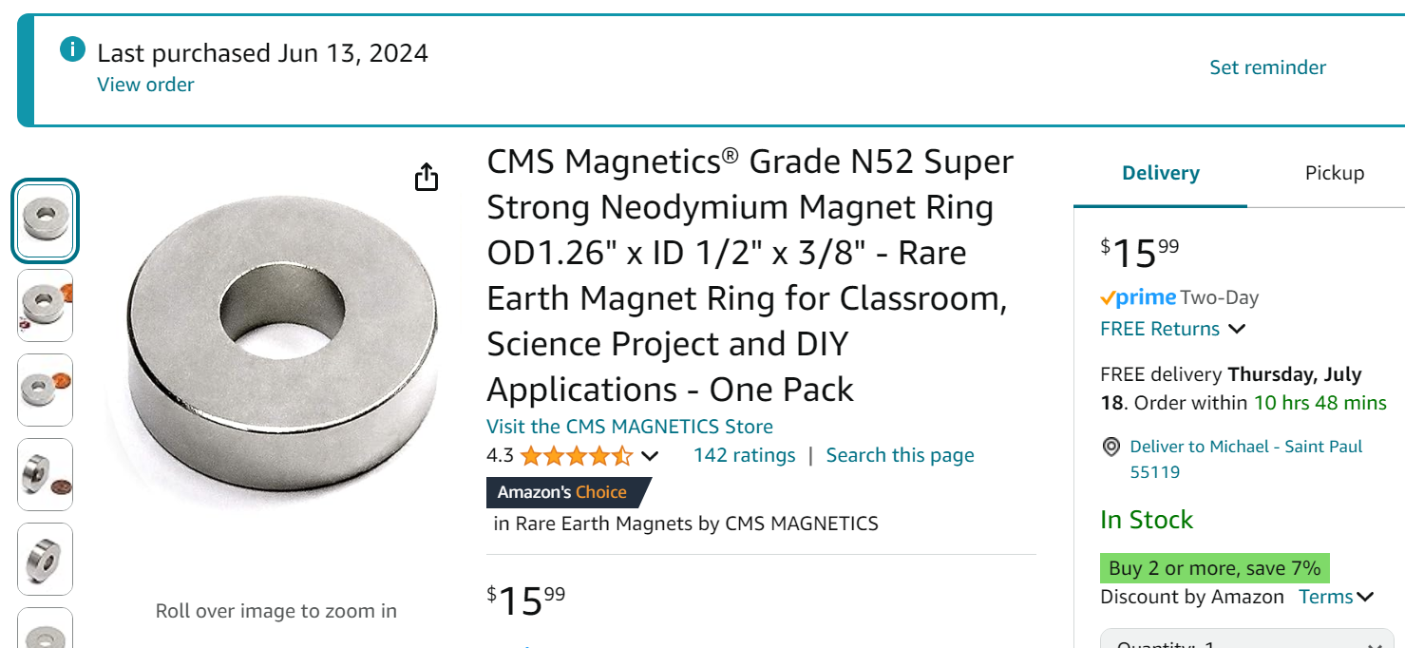
Task: Expand the rating breakdown chevron
Action: [650, 456]
